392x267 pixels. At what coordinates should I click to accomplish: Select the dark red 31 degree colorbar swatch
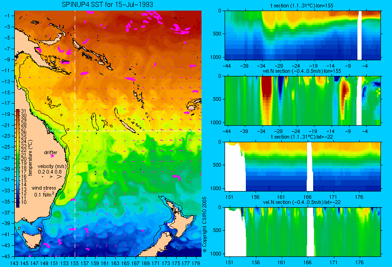point(18,111)
